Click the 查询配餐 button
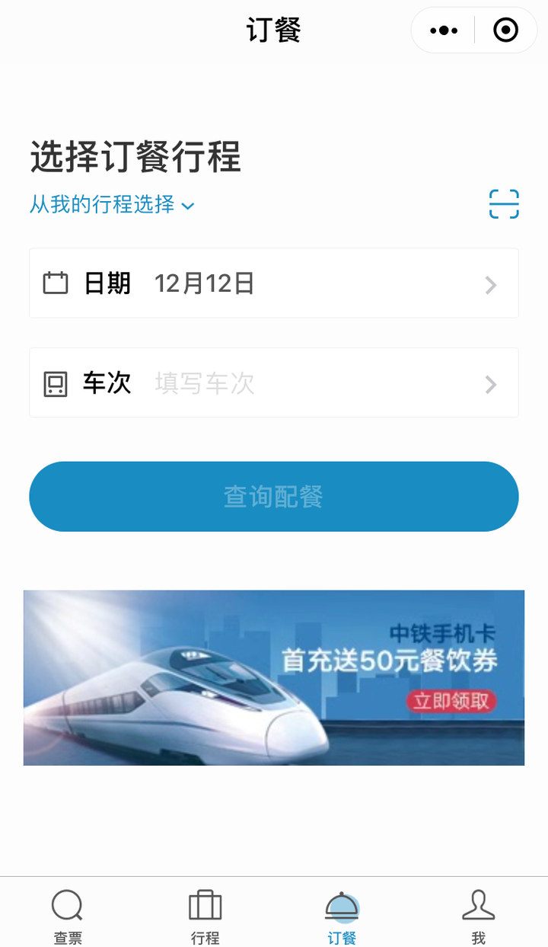This screenshot has height=947, width=548. tap(274, 496)
